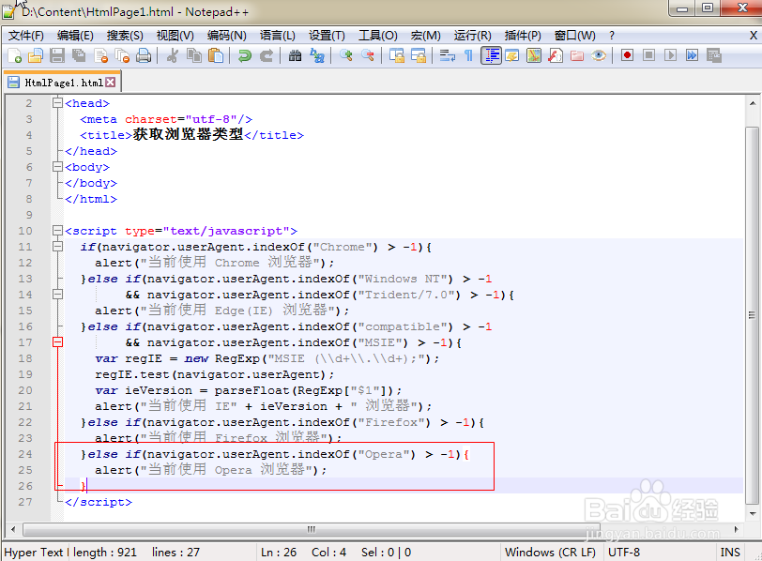
Task: Open Replace with the a-b icon
Action: pyautogui.click(x=317, y=56)
